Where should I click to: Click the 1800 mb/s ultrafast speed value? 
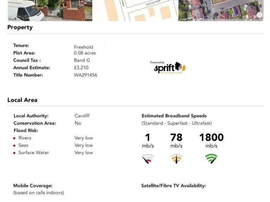(x=211, y=137)
